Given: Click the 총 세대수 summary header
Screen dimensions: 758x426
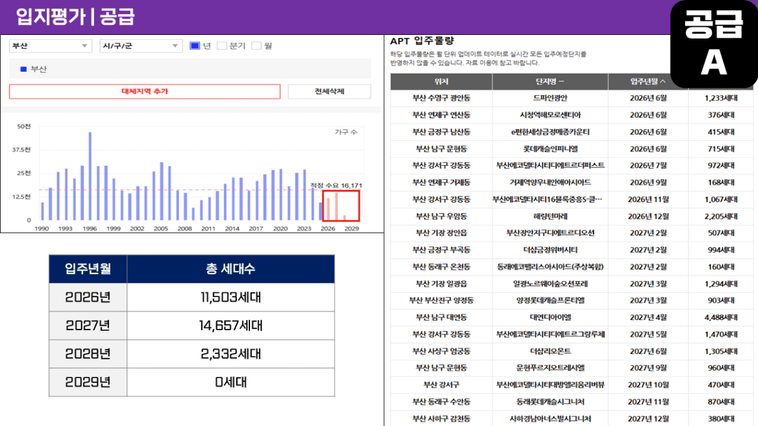Looking at the screenshot, I should pos(231,269).
